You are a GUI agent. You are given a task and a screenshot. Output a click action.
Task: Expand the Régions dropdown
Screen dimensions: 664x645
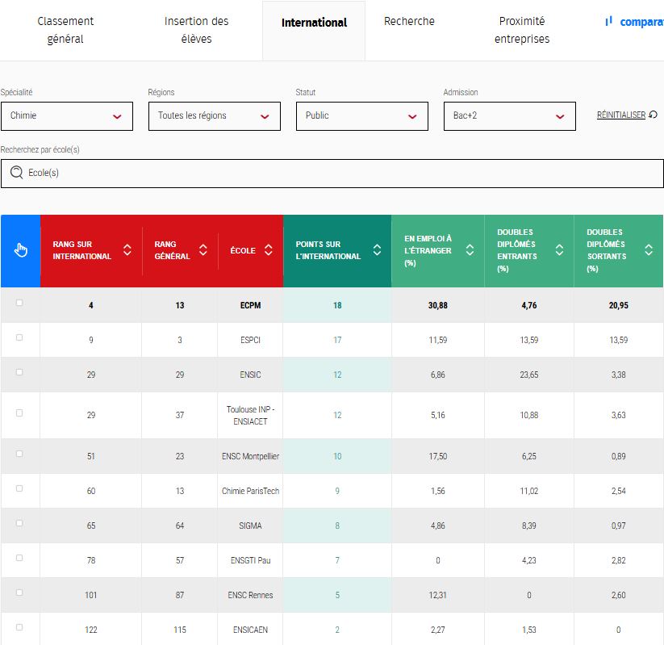point(214,116)
